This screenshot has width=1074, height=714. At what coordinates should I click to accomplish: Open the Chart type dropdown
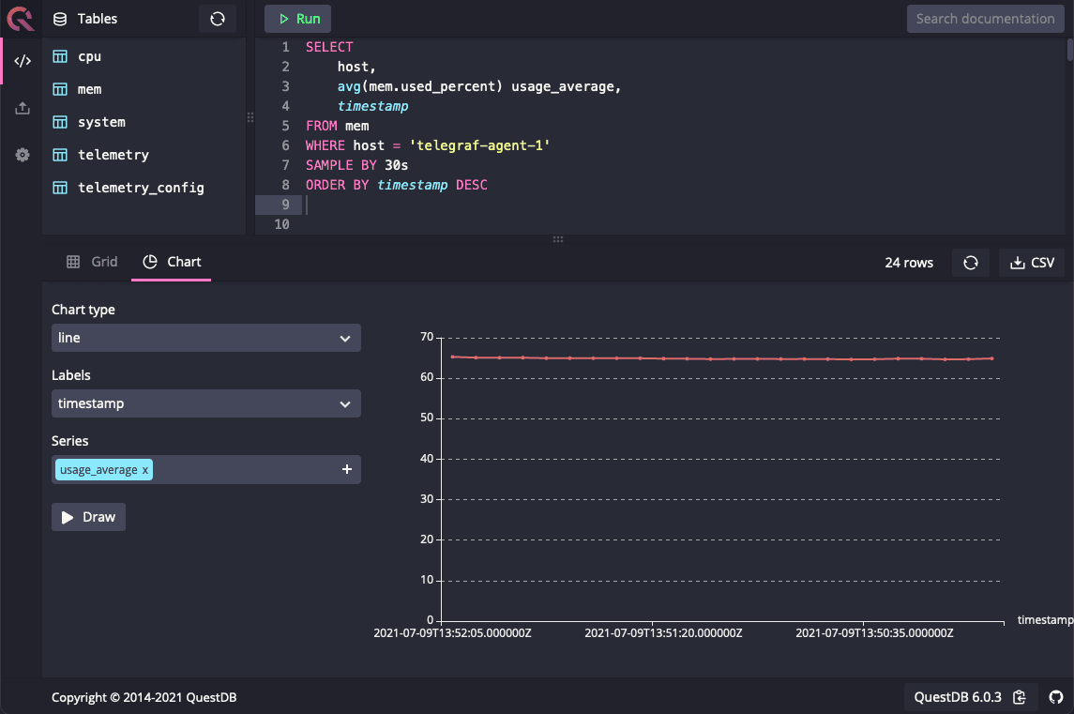pos(205,338)
